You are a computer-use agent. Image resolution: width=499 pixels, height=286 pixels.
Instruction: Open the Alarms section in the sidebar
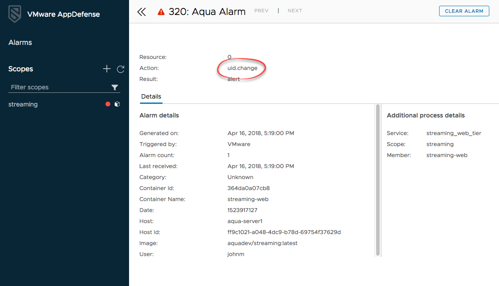20,42
